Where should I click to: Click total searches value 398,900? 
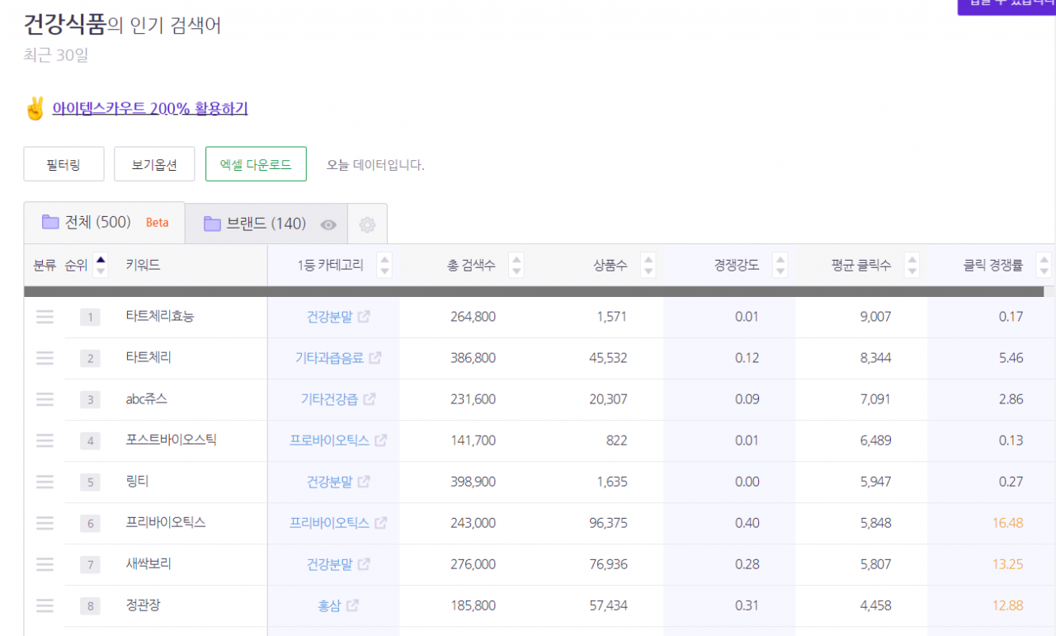[x=473, y=482]
